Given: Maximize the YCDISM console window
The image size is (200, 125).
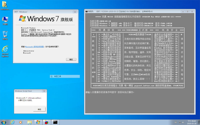Looking at the screenshot, I should 187,11.
